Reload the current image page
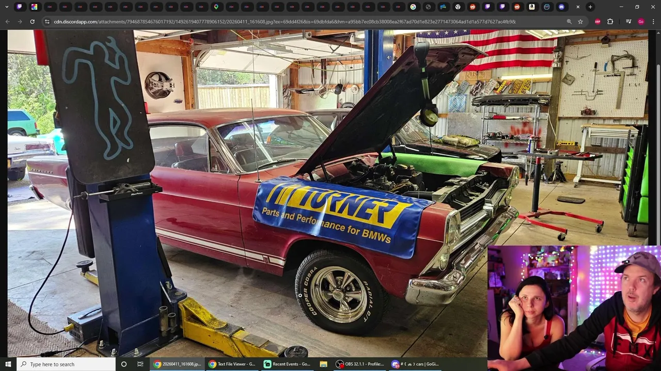Screen dimensions: 661x371 32,22
